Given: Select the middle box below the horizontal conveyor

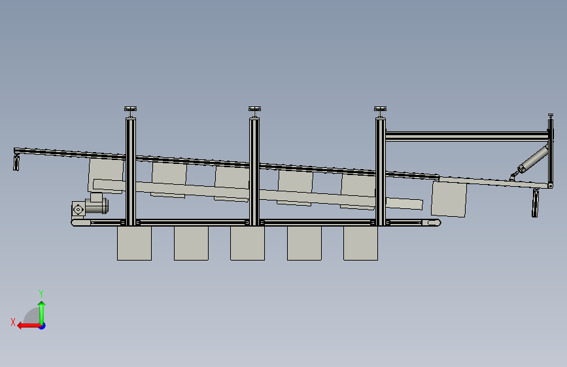Looking at the screenshot, I should click(x=247, y=243).
